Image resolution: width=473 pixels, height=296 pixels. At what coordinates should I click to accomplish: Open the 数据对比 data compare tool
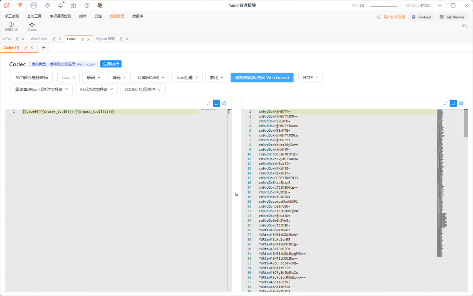(11, 27)
